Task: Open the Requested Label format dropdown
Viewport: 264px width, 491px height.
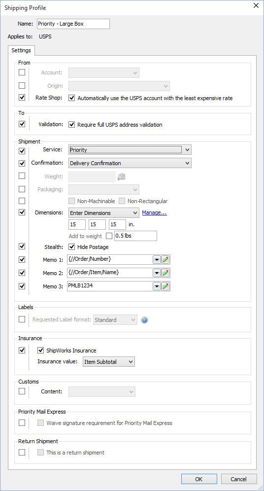Action: pyautogui.click(x=115, y=320)
